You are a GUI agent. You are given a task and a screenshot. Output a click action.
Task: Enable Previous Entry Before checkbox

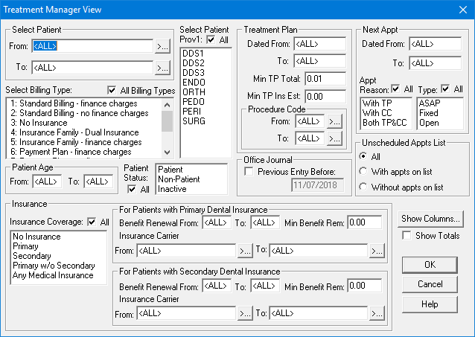click(250, 172)
